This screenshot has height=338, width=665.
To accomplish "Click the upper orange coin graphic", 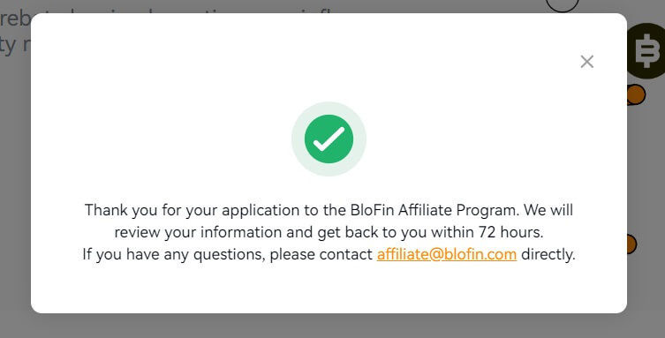I will (636, 95).
